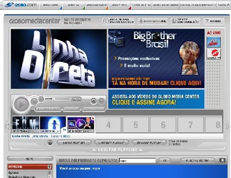
Task: Open Busca Avançada search
Action: tap(197, 161)
